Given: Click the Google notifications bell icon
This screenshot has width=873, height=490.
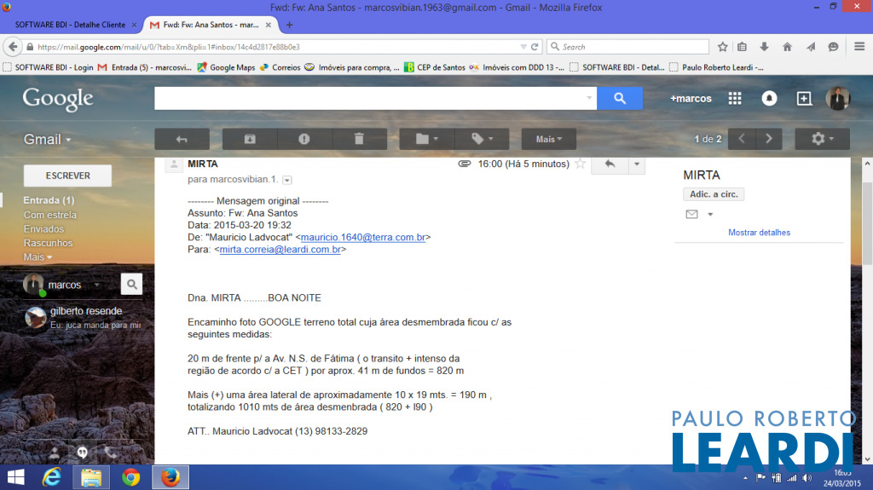Looking at the screenshot, I should point(769,98).
